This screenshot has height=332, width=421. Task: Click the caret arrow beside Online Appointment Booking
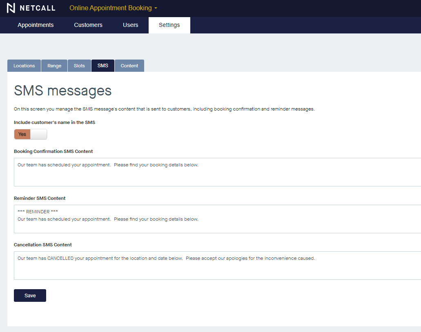click(156, 9)
